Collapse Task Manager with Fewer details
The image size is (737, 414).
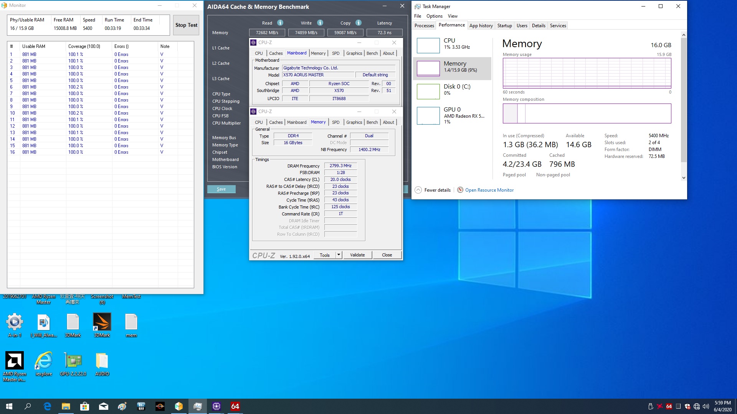coord(433,190)
